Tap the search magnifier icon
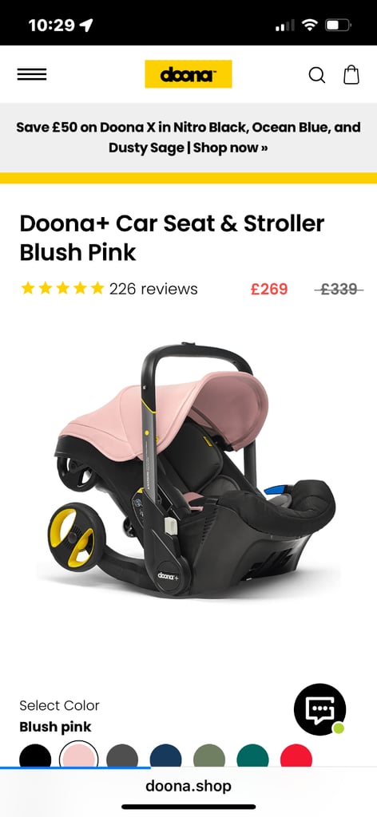 pos(317,75)
